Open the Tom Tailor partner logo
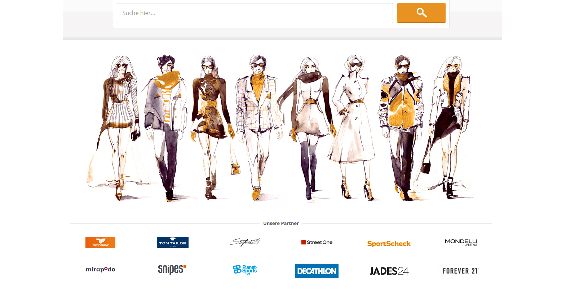This screenshot has width=579, height=289. point(172,242)
